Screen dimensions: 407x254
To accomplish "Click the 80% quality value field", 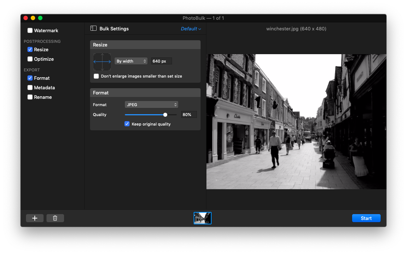I will pos(188,114).
